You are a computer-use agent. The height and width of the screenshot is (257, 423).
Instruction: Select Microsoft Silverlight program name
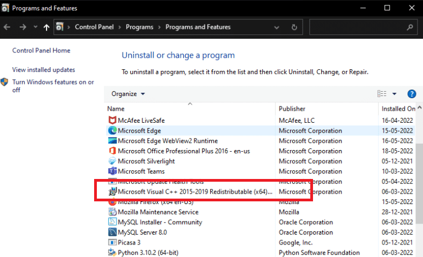(146, 161)
